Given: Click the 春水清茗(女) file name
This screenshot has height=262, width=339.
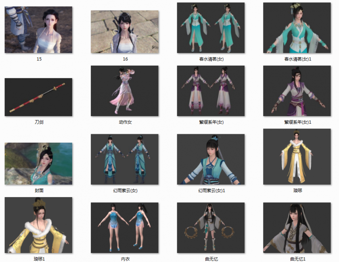Looking at the screenshot, I should pos(211,59).
